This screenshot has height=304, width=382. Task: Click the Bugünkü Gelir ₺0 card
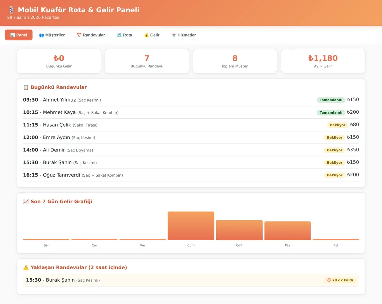59,61
